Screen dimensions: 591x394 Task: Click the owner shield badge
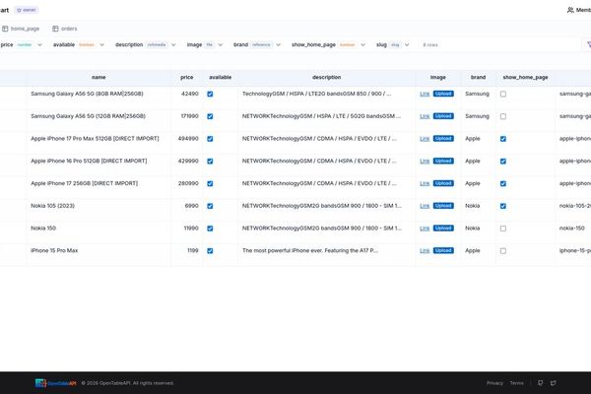(x=27, y=10)
